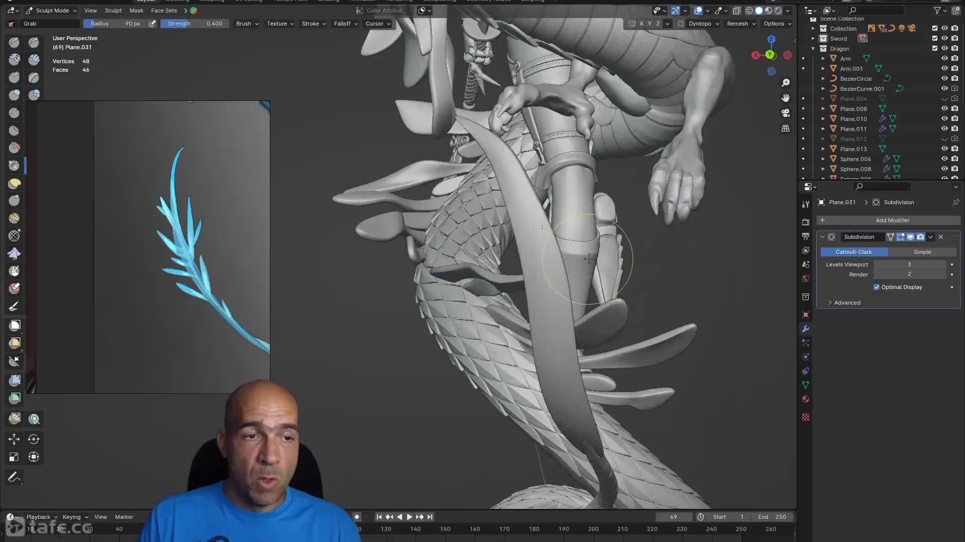Select the Flatten brush with red stripe
The height and width of the screenshot is (542, 965).
14,130
